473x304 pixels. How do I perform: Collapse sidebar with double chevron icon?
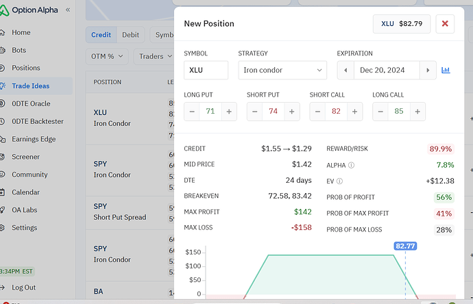(67, 10)
